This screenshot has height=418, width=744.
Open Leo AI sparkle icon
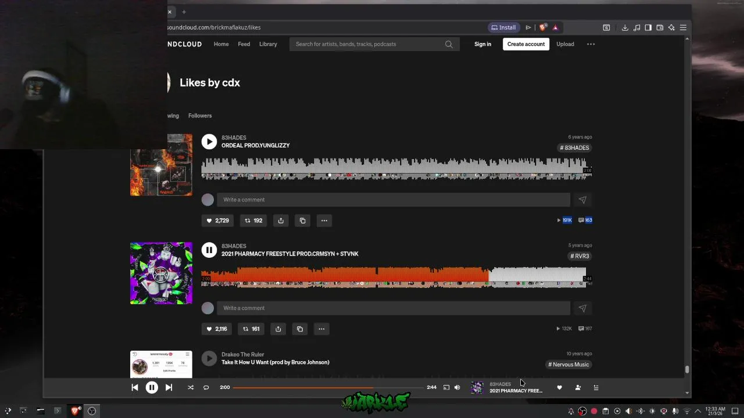click(x=671, y=27)
